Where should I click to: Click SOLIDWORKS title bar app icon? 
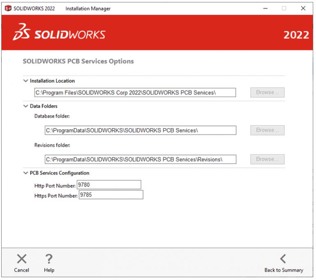pyautogui.click(x=8, y=8)
